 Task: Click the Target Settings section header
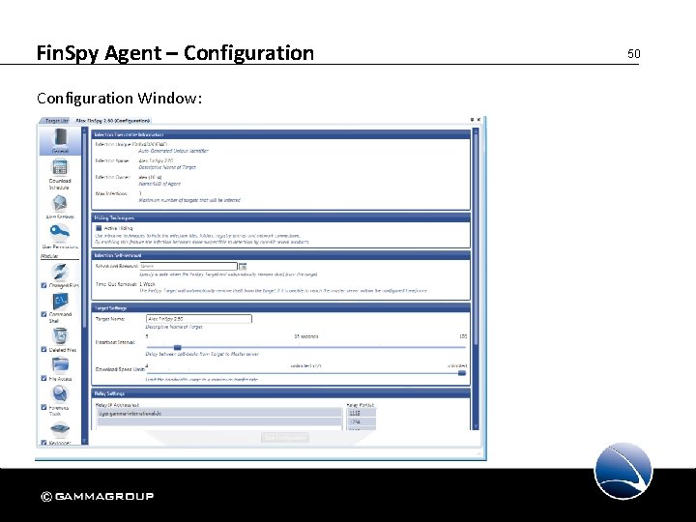click(281, 307)
